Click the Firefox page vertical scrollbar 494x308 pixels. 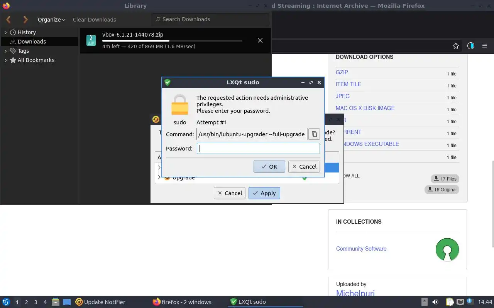tap(492, 204)
